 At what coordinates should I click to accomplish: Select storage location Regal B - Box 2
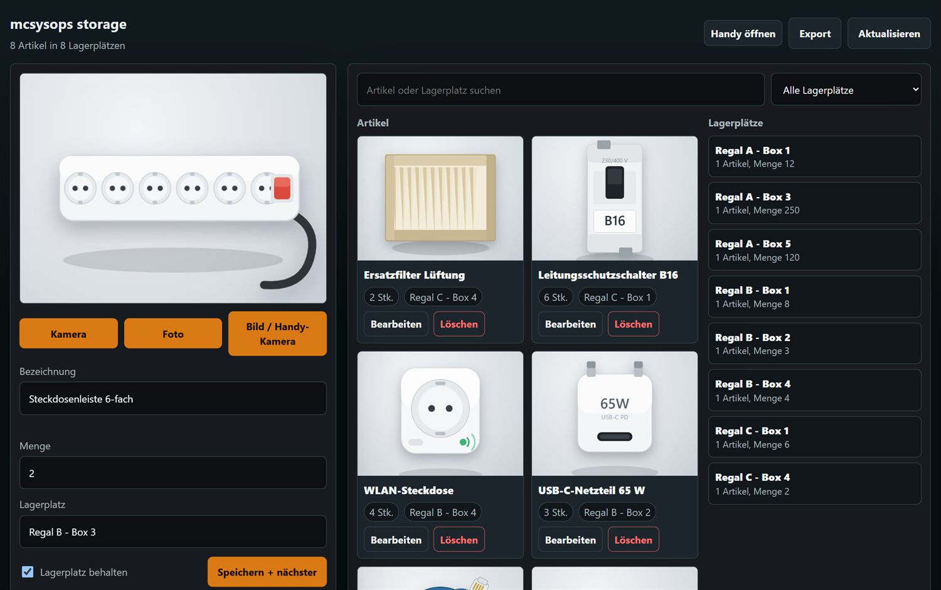[x=814, y=343]
